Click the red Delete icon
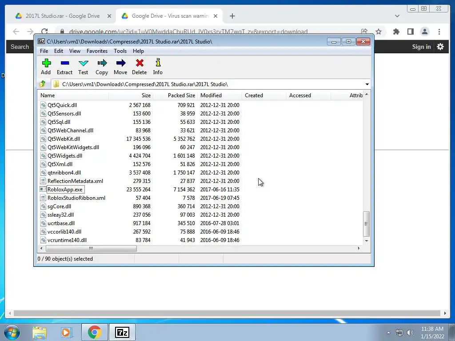Screen dimensions: 455x341 pos(140,63)
